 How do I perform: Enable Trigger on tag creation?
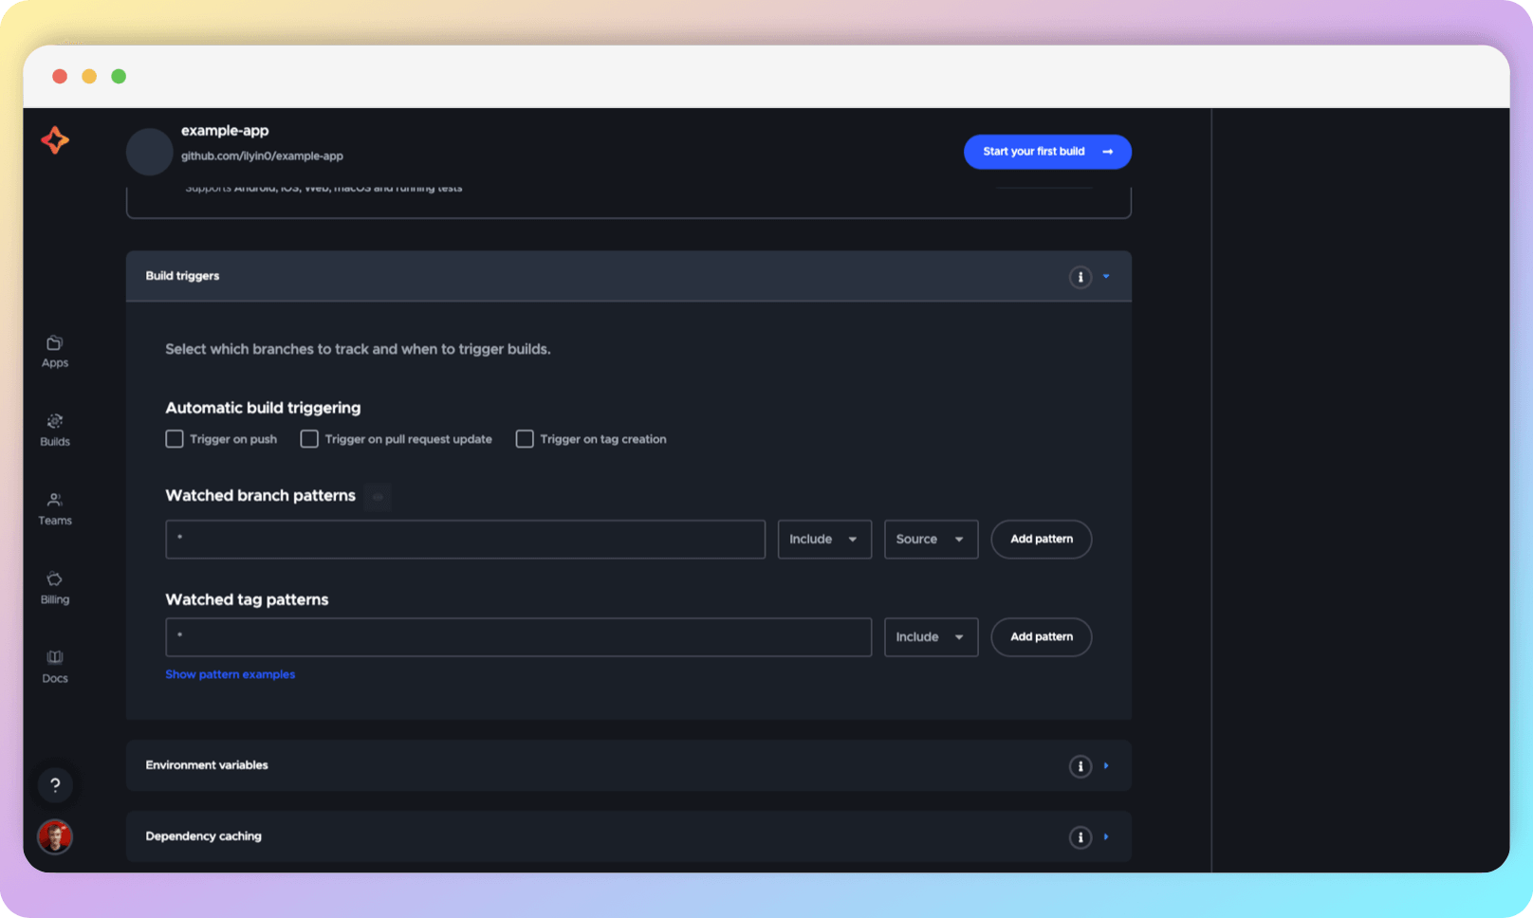pos(525,438)
